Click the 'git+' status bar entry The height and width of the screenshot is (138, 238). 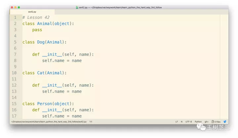click(206, 121)
